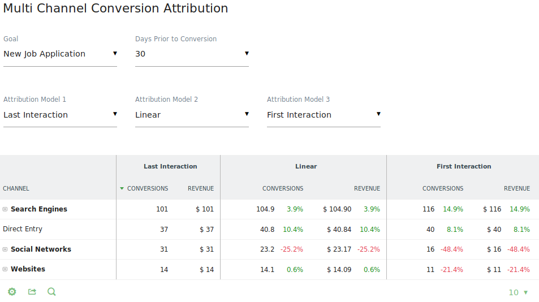Screen dimensions: 539x302
Task: Sort by Linear Revenue column header
Action: coord(367,188)
